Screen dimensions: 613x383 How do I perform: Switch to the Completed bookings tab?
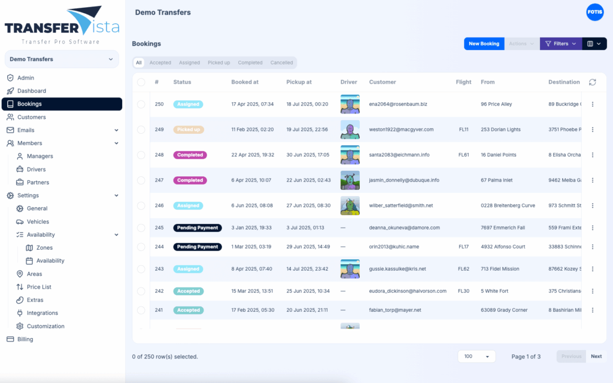click(x=250, y=62)
